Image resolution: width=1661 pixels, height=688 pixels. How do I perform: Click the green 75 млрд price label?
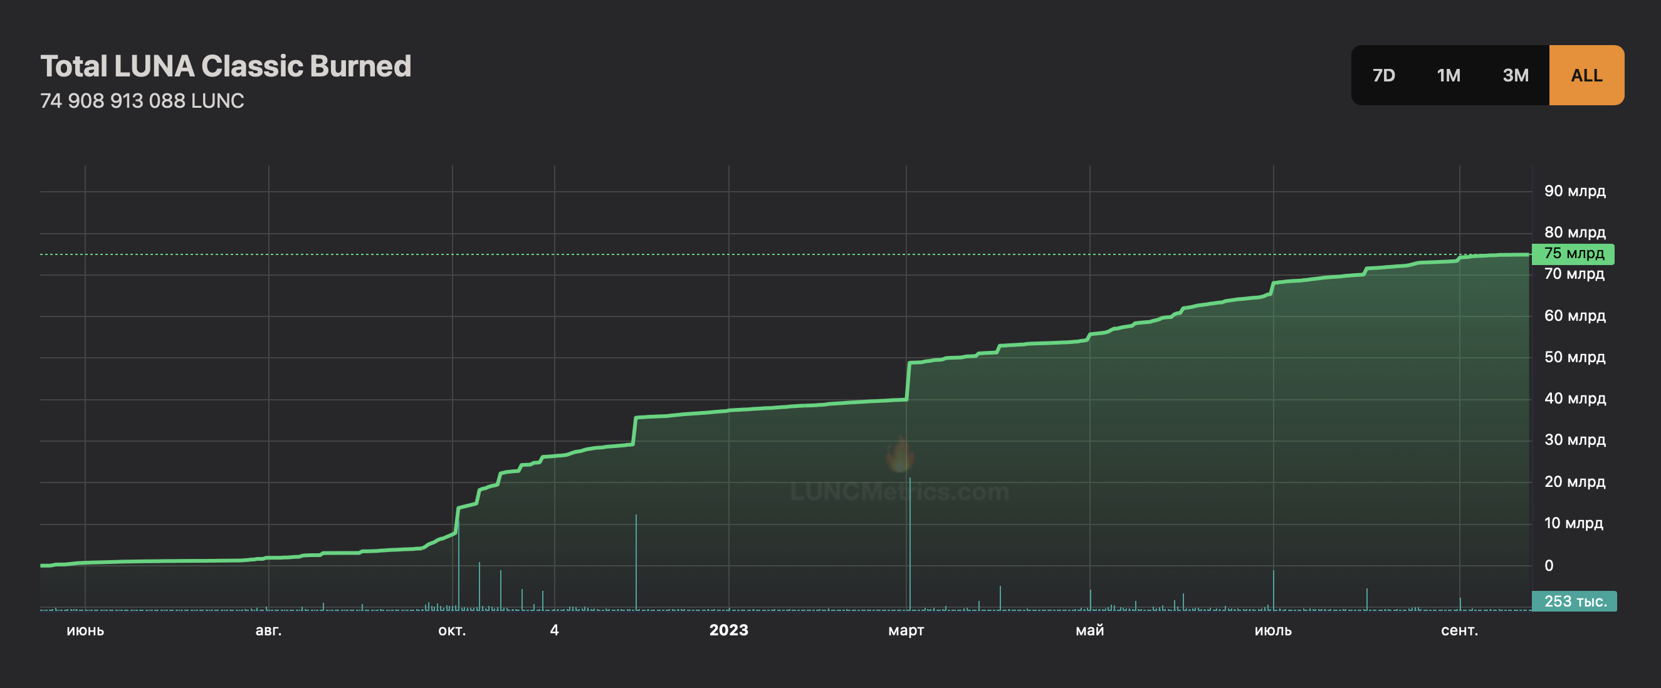[x=1573, y=253]
